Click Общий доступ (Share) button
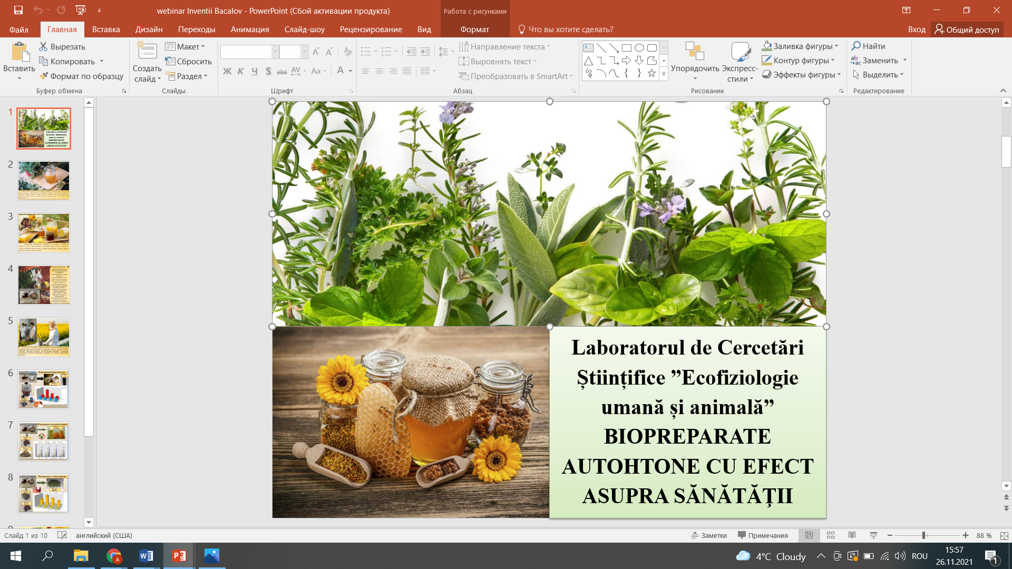Viewport: 1012px width, 569px height. (967, 30)
